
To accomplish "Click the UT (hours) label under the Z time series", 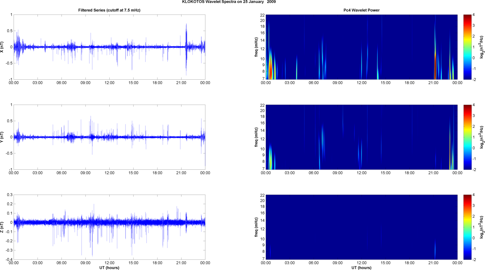I will [109, 268].
